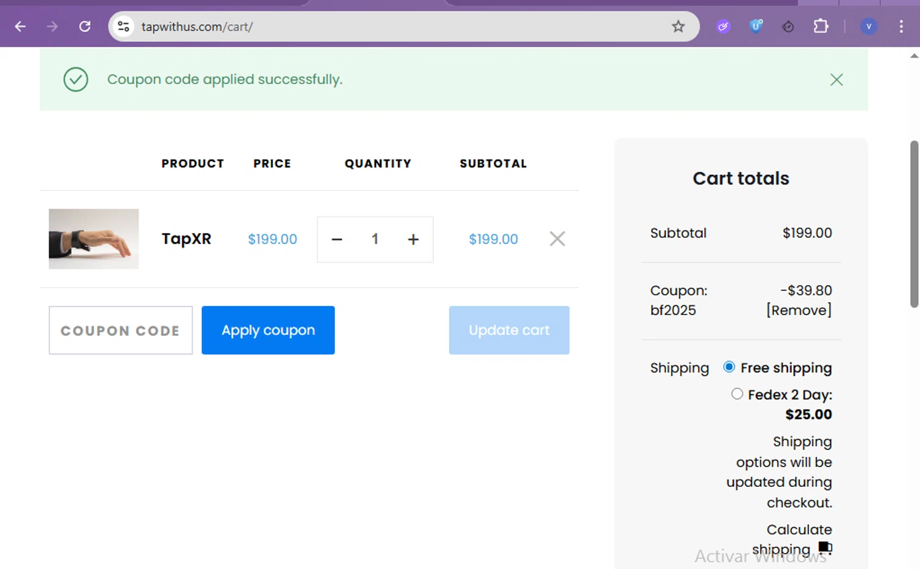The width and height of the screenshot is (920, 569).
Task: Click the scrollbar up arrow
Action: pyautogui.click(x=914, y=56)
